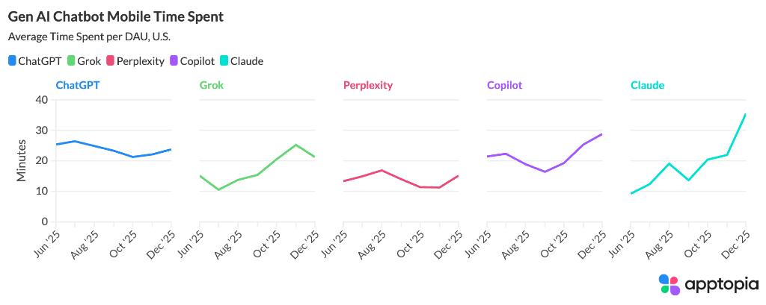Image resolution: width=766 pixels, height=305 pixels.
Task: Click the Apptopia logo icon
Action: pos(670,284)
